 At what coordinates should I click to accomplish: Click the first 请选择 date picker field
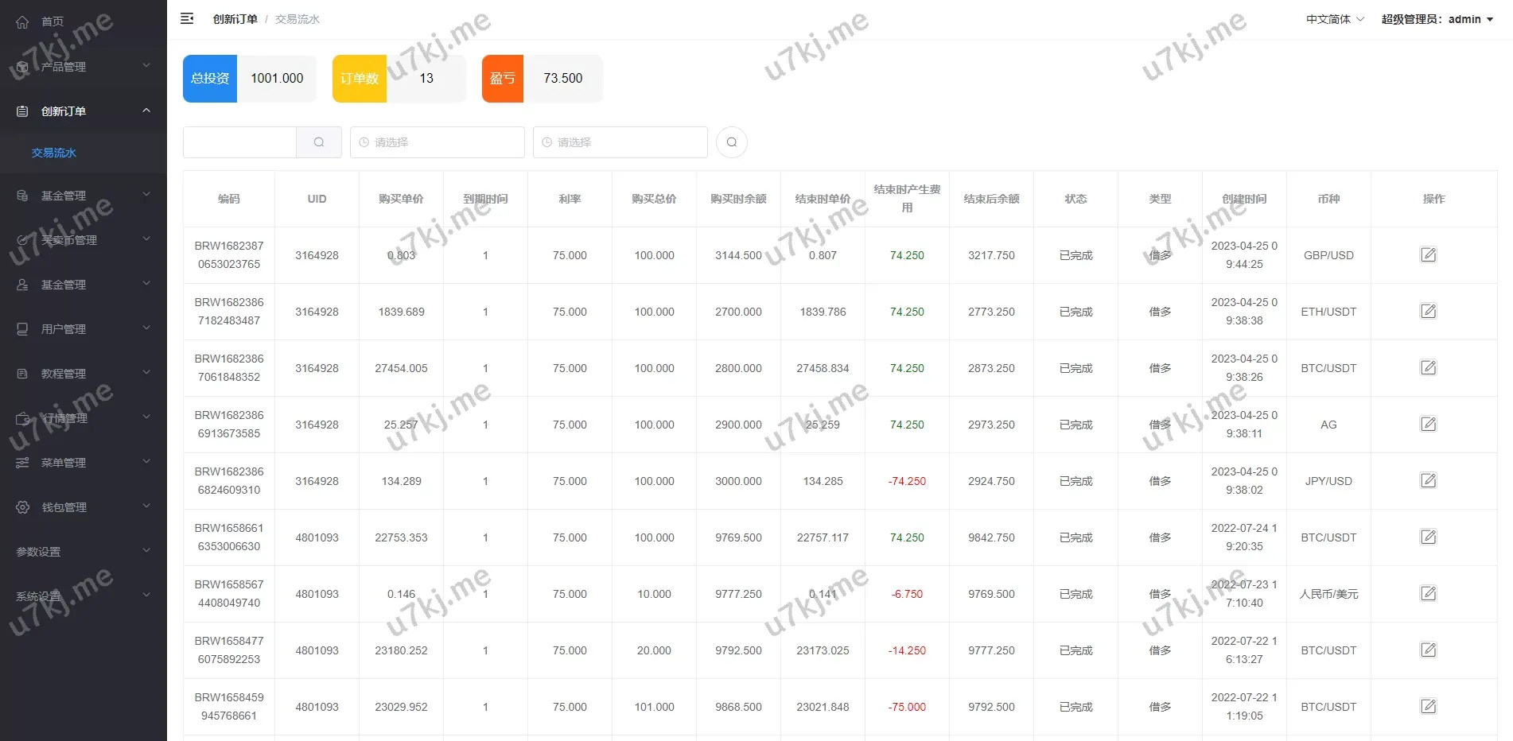click(438, 142)
